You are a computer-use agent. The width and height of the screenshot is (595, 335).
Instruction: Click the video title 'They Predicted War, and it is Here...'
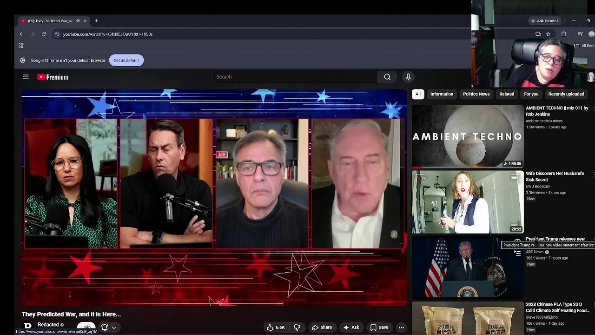[x=71, y=315]
